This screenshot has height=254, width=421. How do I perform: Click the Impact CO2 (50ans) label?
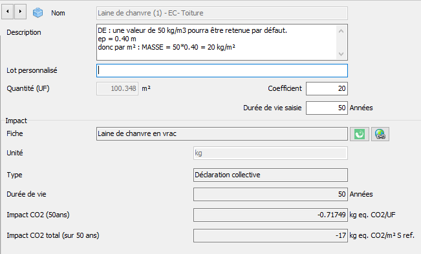click(x=38, y=215)
